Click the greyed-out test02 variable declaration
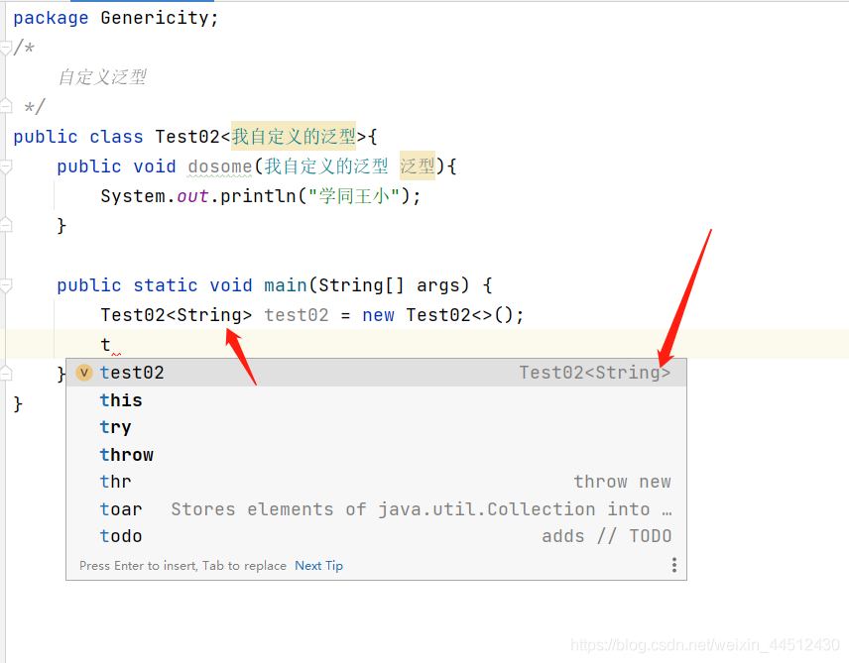Viewport: 849px width, 663px height. click(x=297, y=315)
